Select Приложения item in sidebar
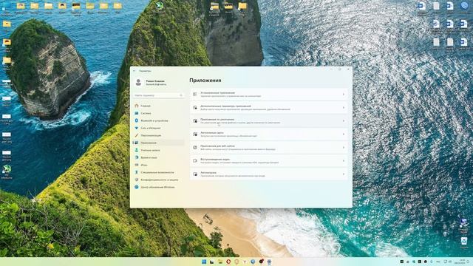The height and width of the screenshot is (266, 473). point(159,143)
